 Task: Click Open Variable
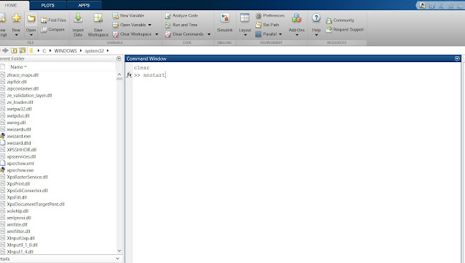tap(129, 25)
